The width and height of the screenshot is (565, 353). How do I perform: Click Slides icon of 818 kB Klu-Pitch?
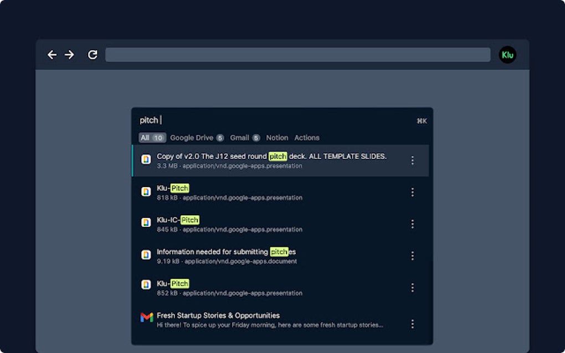pyautogui.click(x=146, y=191)
